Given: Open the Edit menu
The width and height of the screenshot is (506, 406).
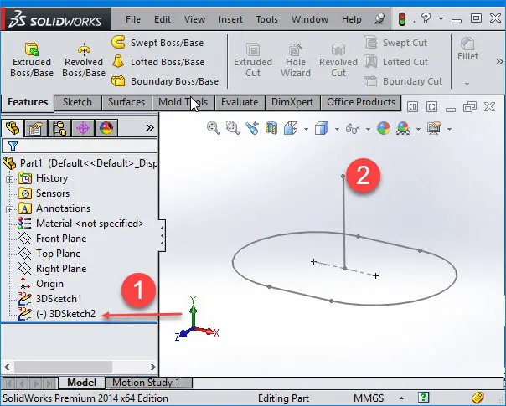Looking at the screenshot, I should click(163, 19).
